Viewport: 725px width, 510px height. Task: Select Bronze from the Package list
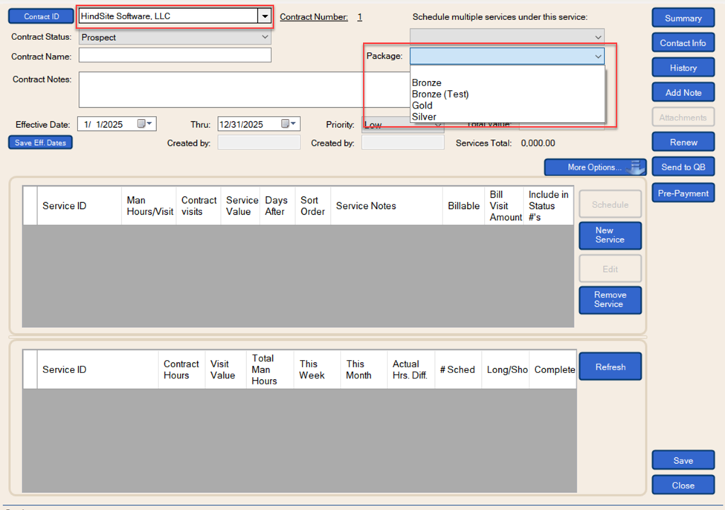(x=427, y=83)
